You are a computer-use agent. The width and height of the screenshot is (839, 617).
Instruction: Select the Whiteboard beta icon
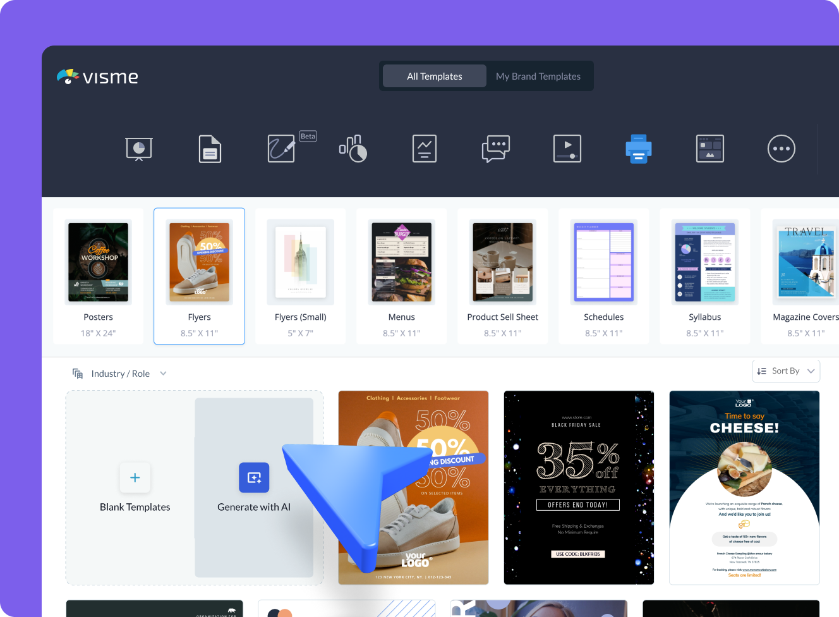tap(281, 149)
